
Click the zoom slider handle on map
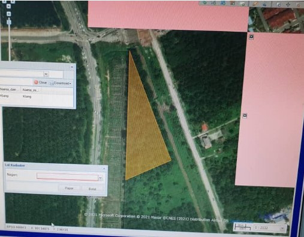coord(9,22)
